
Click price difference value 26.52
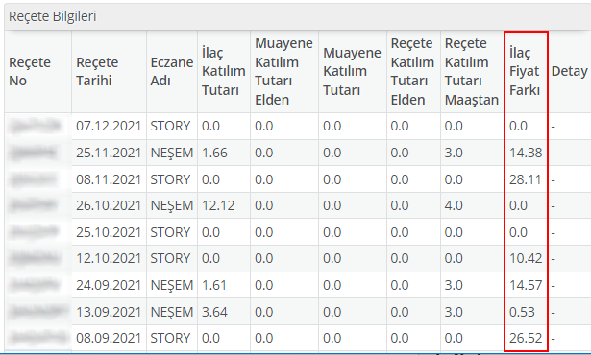point(526,338)
